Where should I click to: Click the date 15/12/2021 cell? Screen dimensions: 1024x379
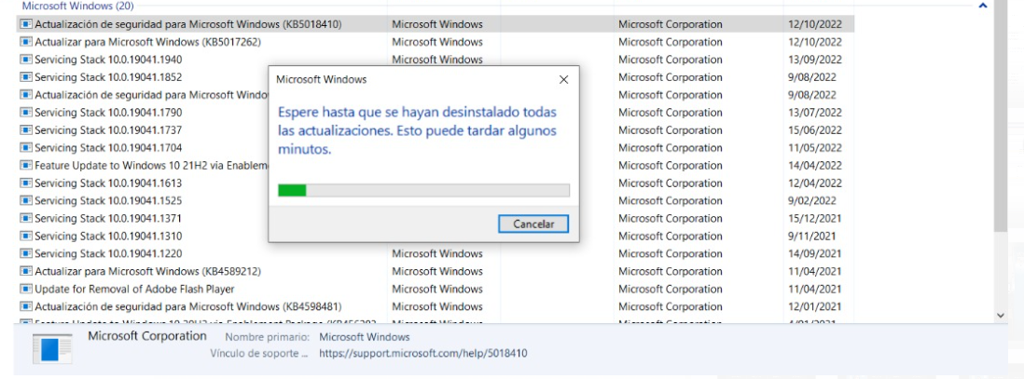(x=815, y=218)
